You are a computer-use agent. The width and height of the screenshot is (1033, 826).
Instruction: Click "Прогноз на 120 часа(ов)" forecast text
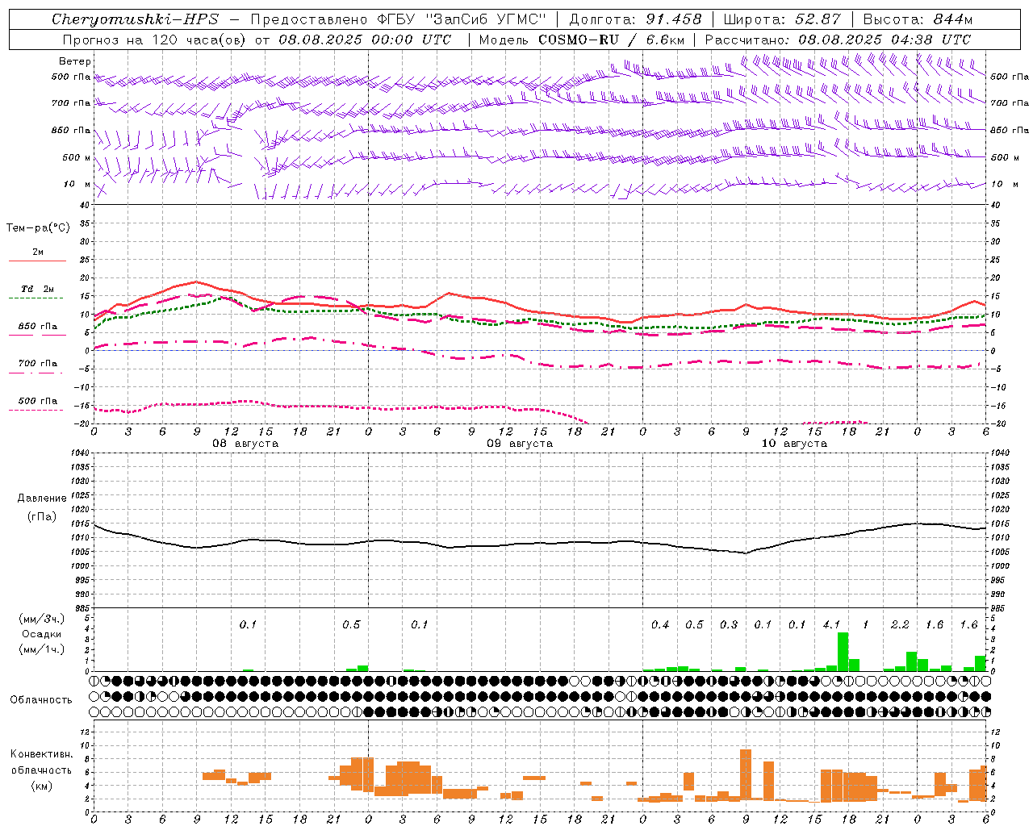tap(155, 40)
